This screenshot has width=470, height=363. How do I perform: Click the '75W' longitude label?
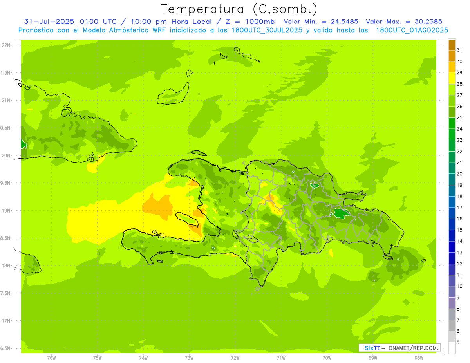click(98, 358)
